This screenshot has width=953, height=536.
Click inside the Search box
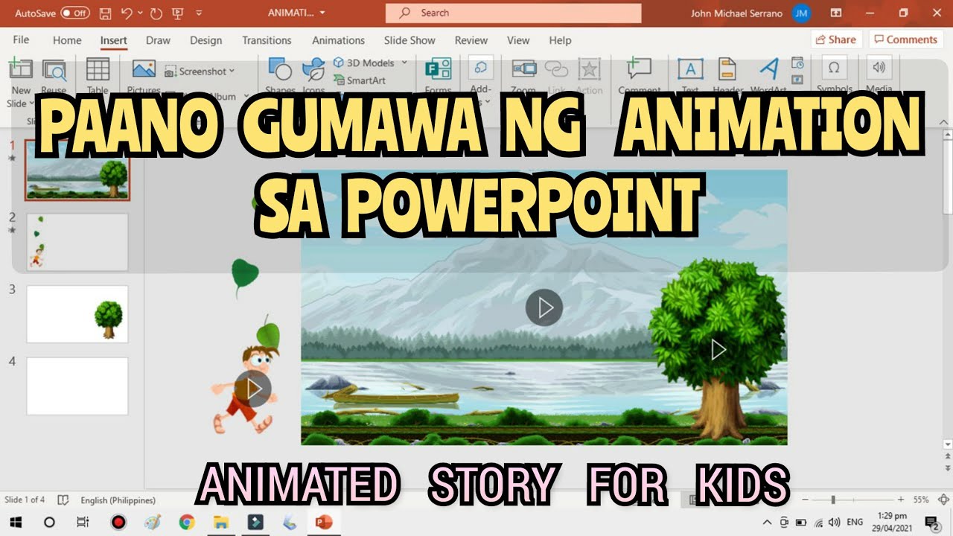(x=513, y=13)
